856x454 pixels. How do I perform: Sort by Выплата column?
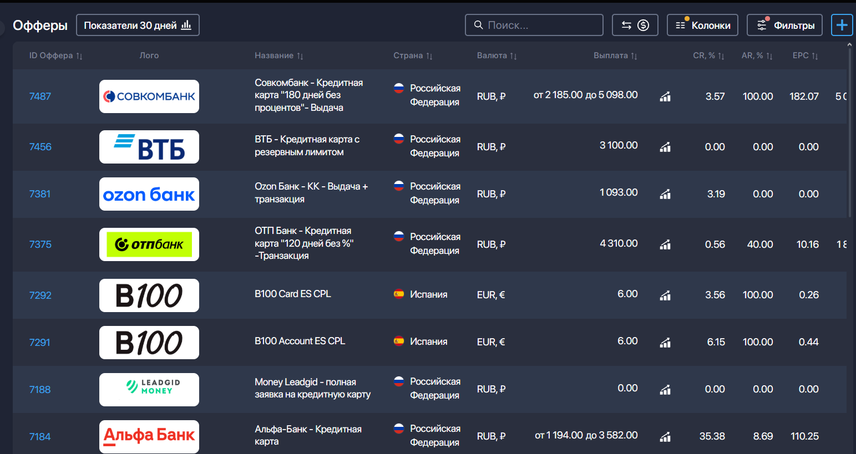point(615,55)
